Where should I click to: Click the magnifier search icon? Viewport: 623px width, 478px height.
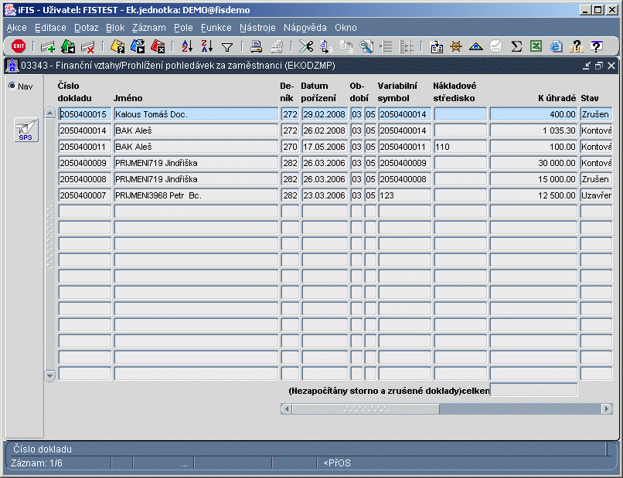point(366,46)
